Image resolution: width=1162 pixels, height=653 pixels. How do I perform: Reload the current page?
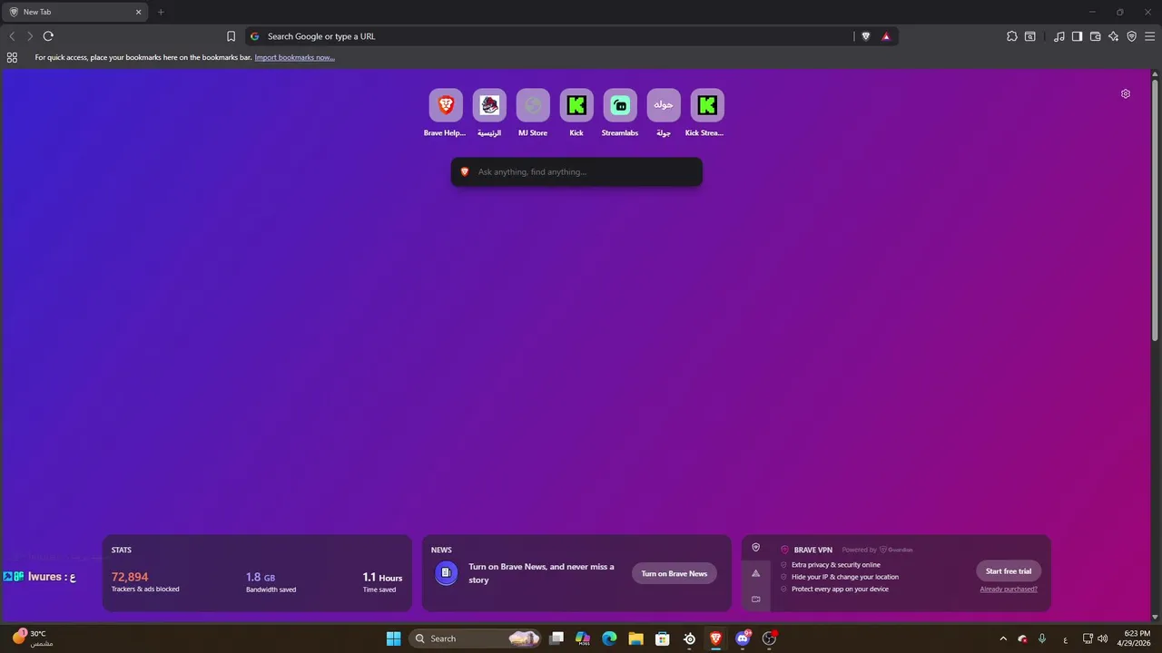(x=48, y=36)
